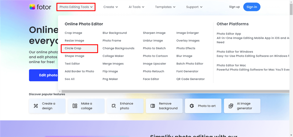The width and height of the screenshot is (293, 137).
Task: Select Text Editor menu item
Action: 72,64
